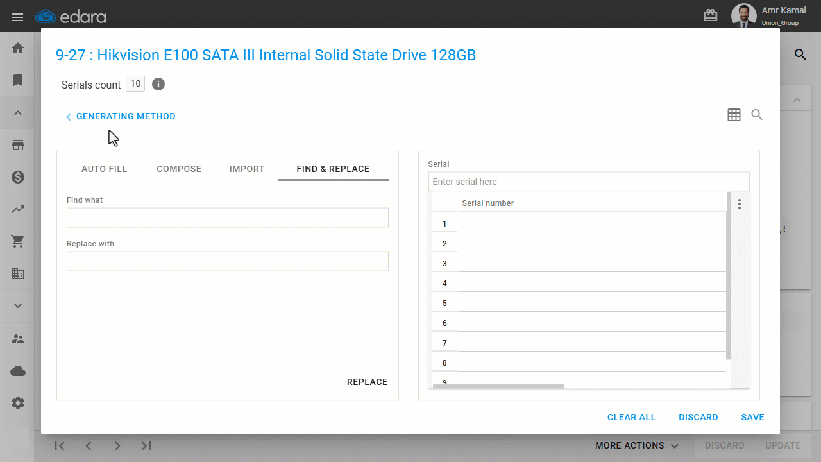Go to Home in sidebar

pyautogui.click(x=18, y=48)
